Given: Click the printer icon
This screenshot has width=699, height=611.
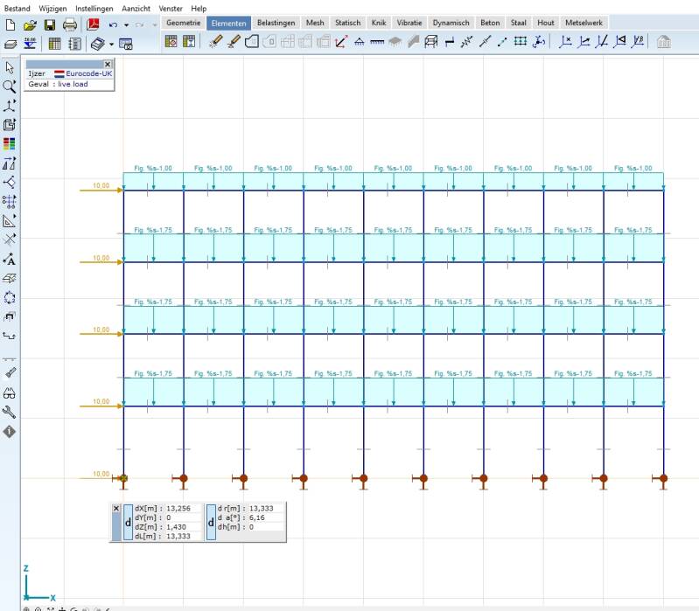Looking at the screenshot, I should [69, 25].
